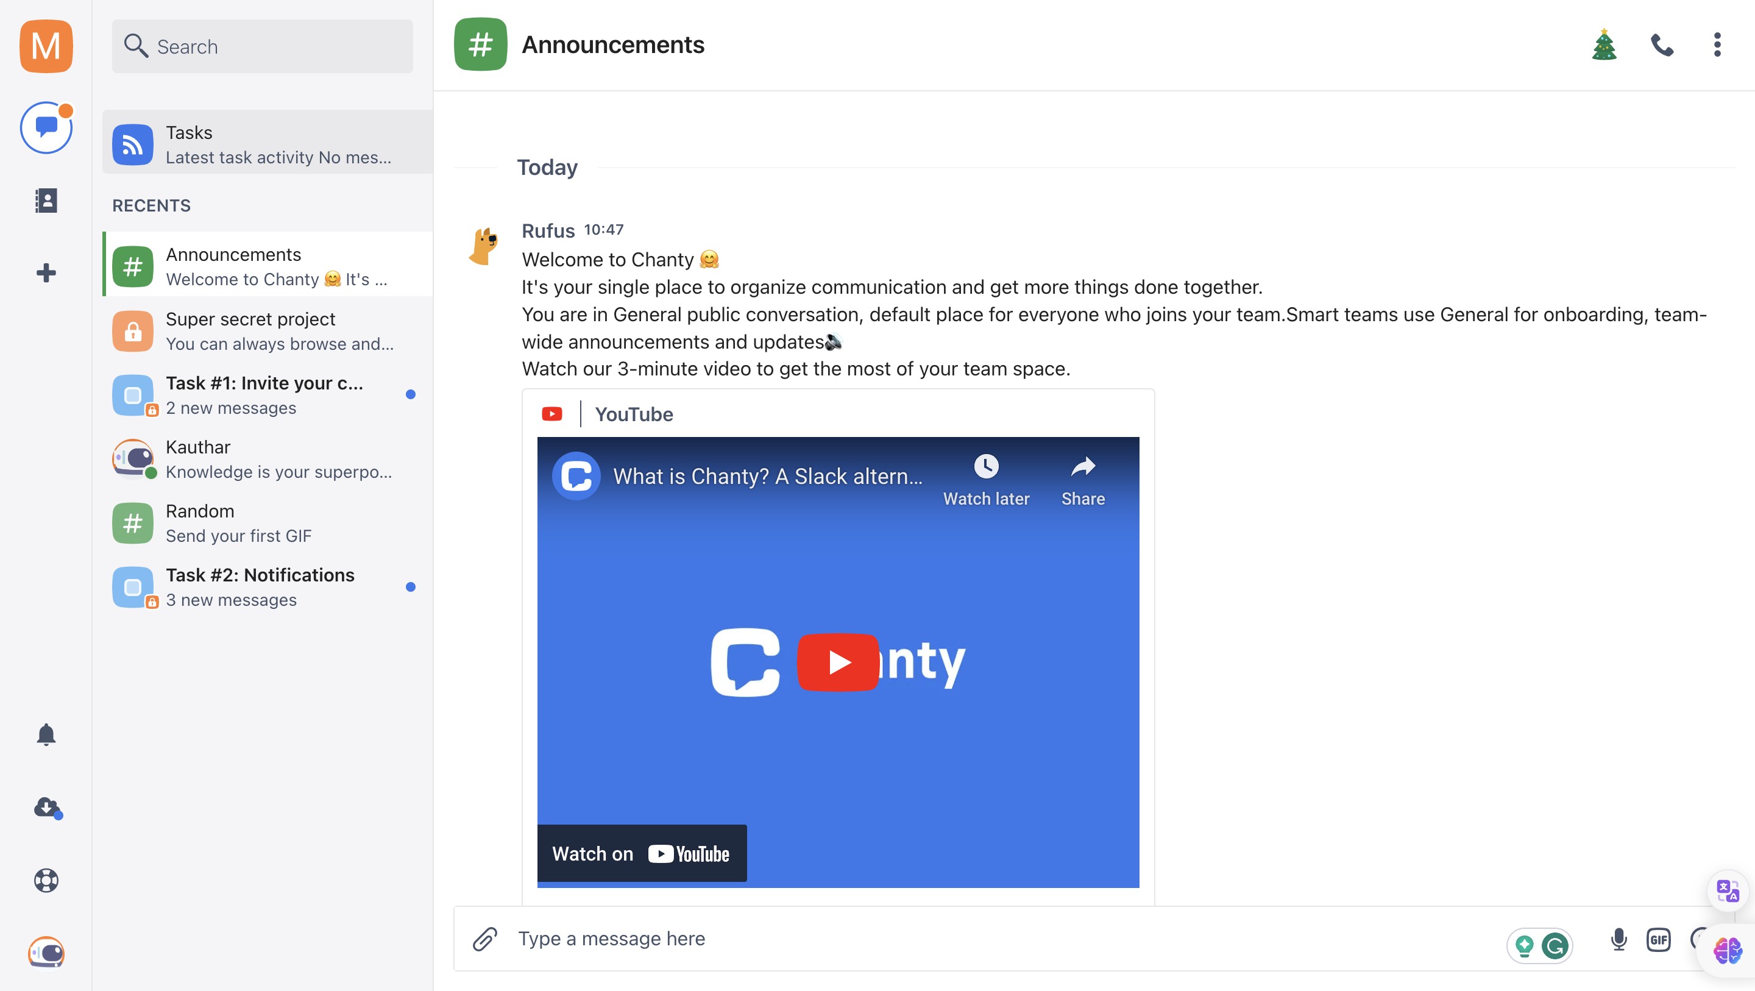Click the download apps cloud icon
This screenshot has height=991, width=1755.
(46, 808)
